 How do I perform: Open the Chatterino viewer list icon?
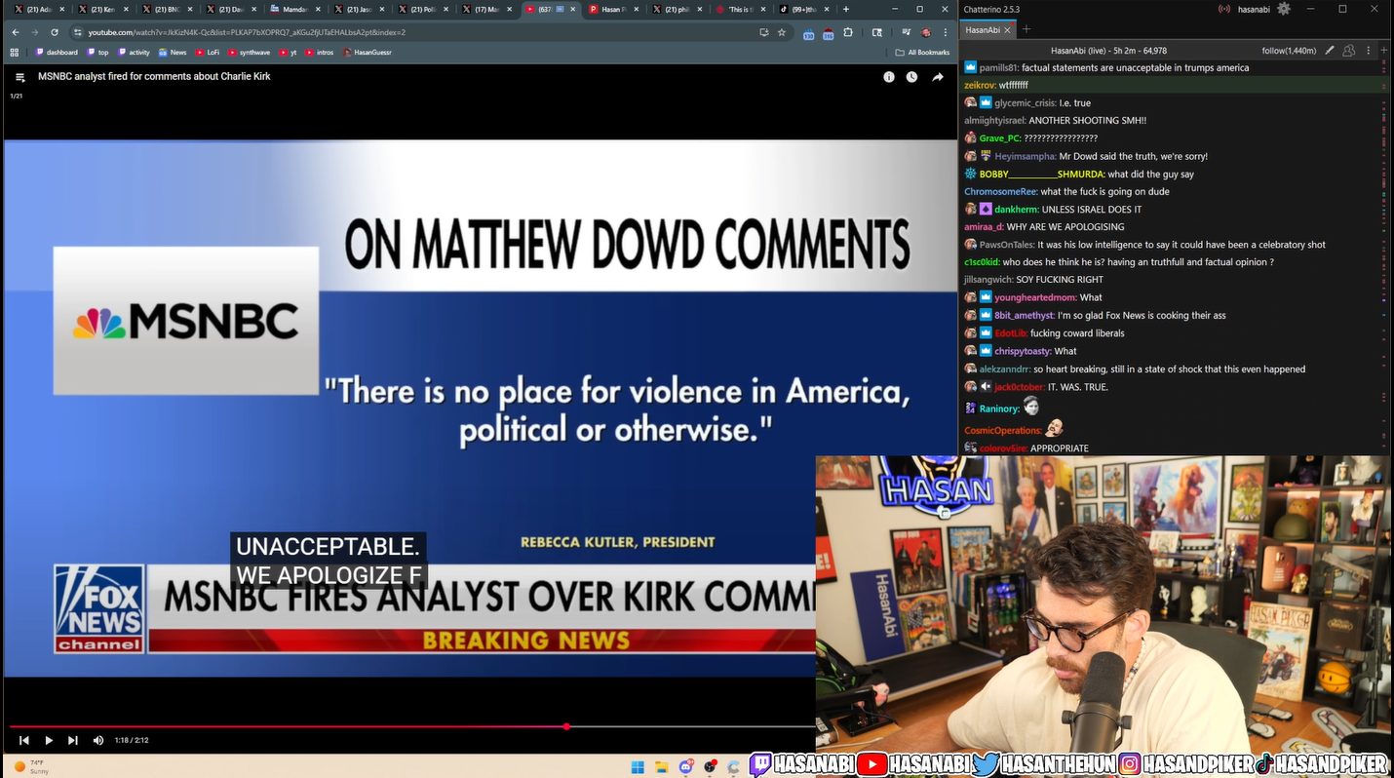coord(1349,51)
